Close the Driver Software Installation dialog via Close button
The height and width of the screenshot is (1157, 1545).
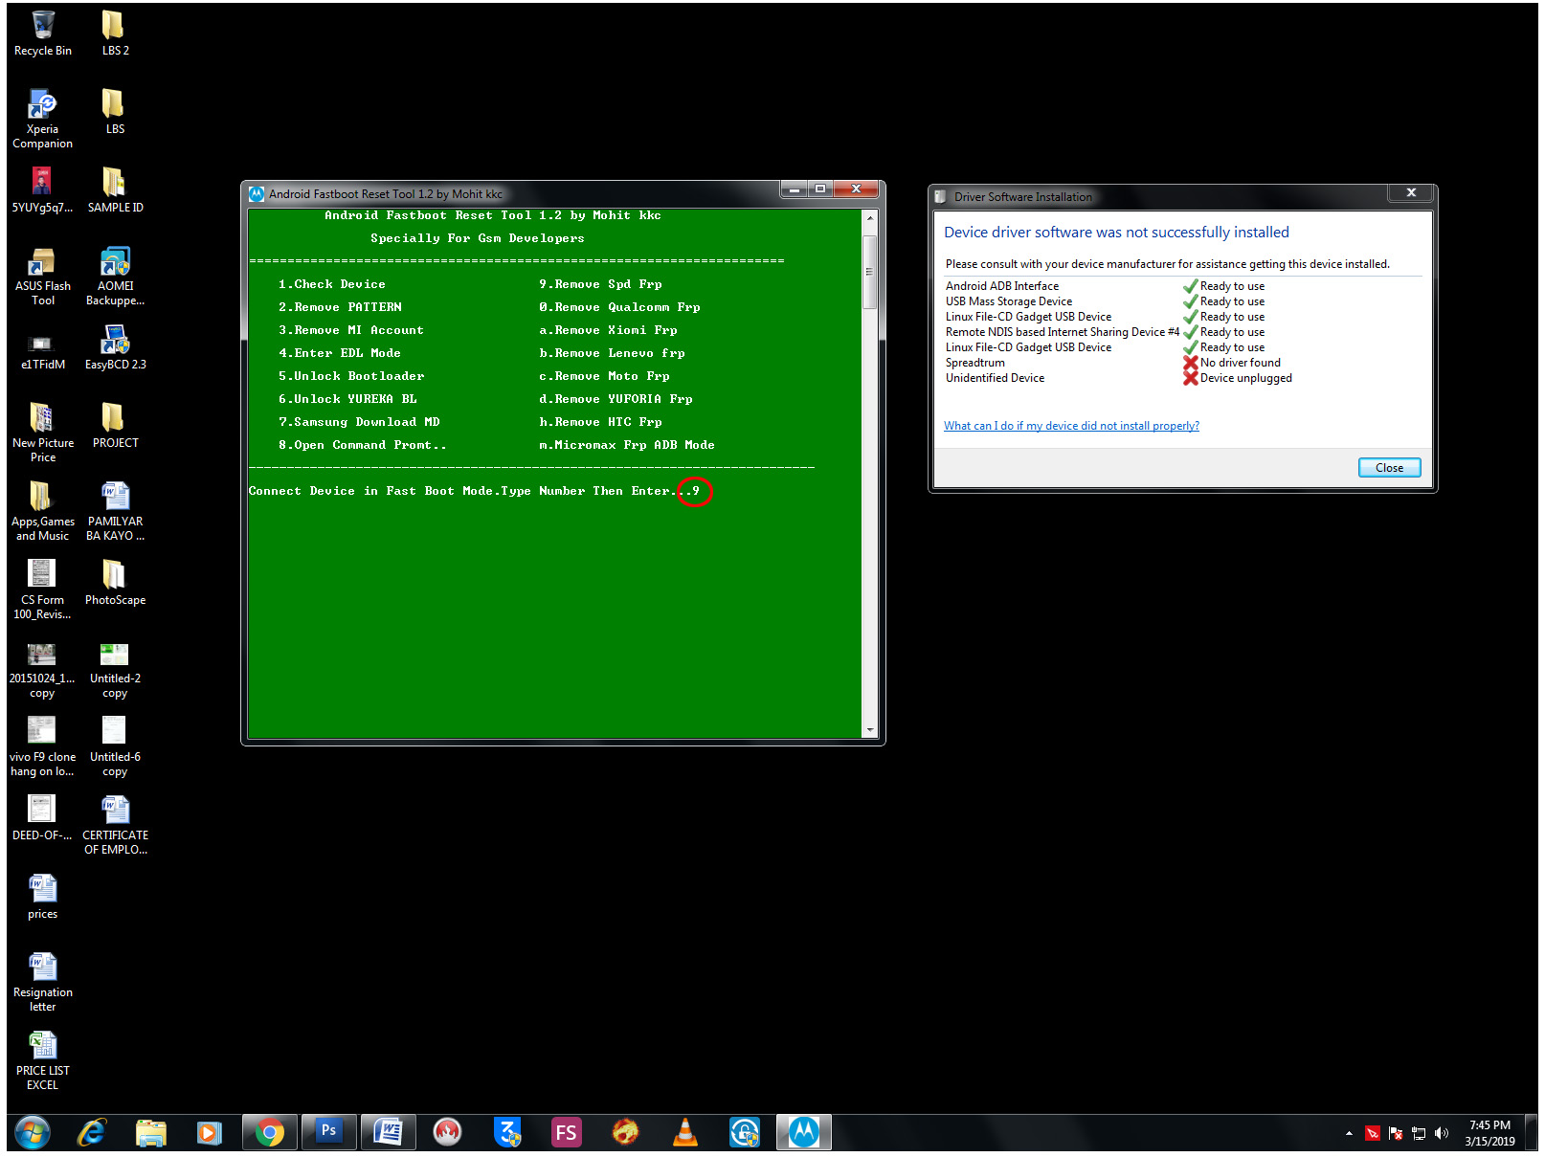[1390, 468]
